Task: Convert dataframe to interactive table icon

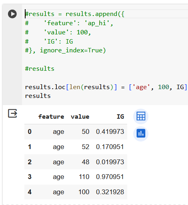Action: 141,116
